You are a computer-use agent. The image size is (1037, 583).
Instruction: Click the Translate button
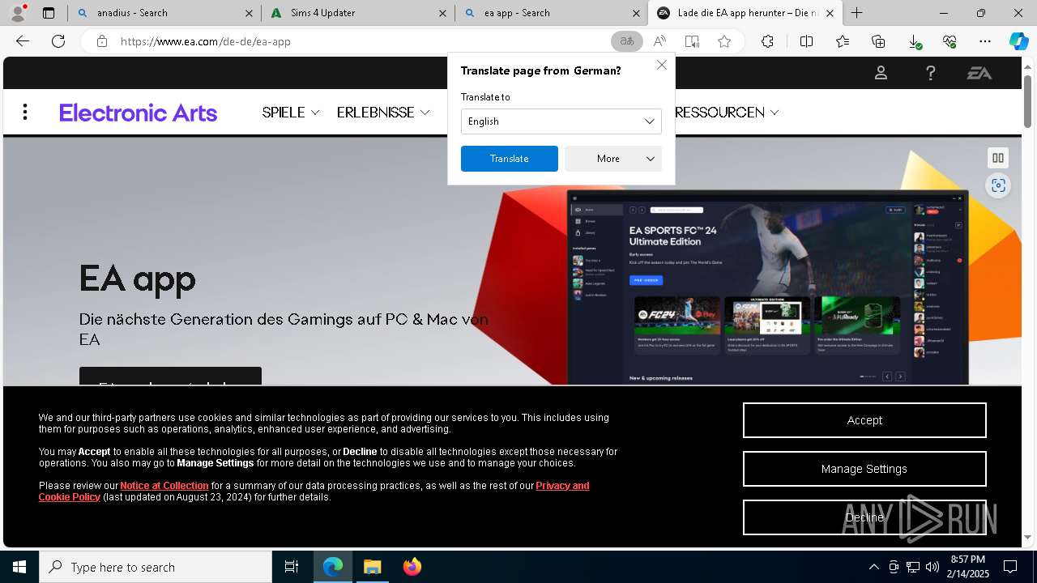click(510, 159)
